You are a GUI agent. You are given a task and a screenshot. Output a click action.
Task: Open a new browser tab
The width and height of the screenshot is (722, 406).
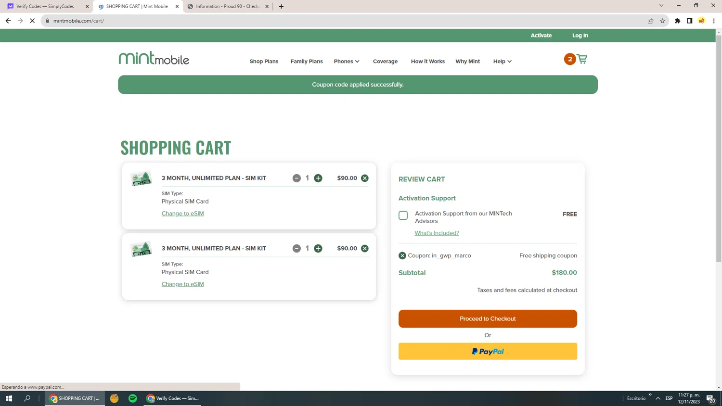tap(281, 6)
